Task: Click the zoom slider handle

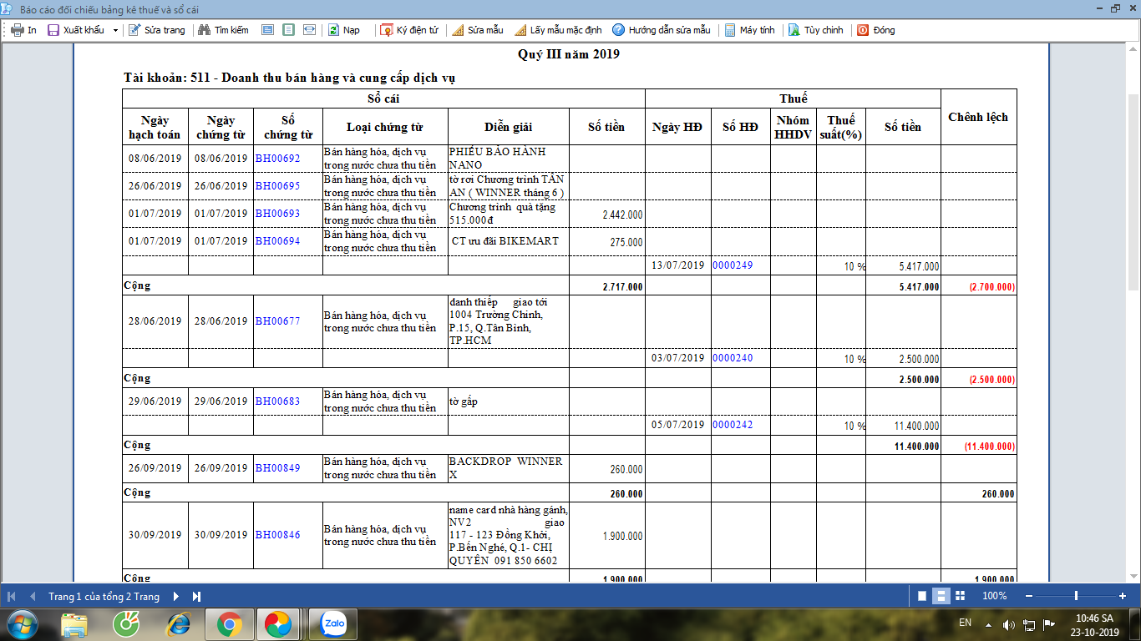Action: 1076,596
